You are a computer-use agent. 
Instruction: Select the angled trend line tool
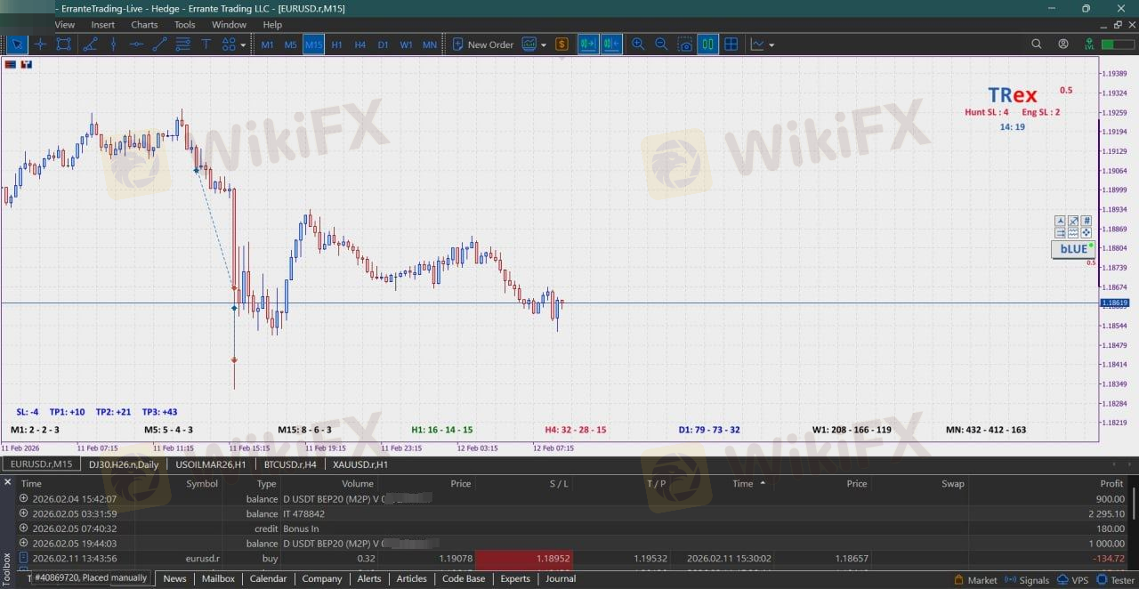coord(159,44)
